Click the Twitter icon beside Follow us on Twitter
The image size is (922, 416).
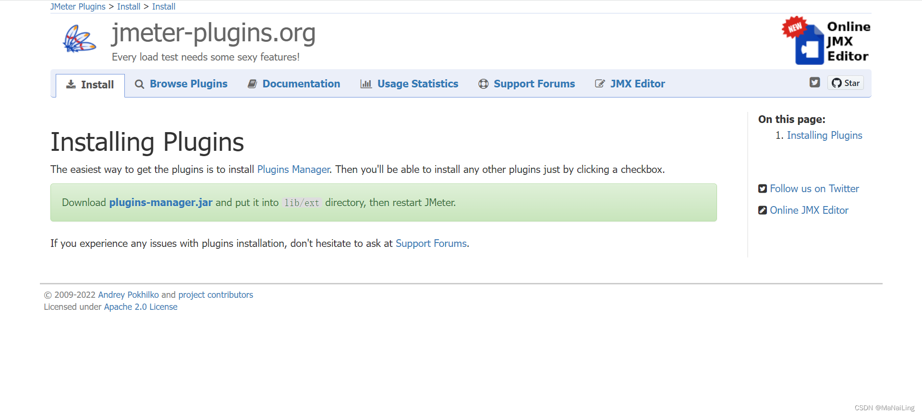pyautogui.click(x=763, y=189)
